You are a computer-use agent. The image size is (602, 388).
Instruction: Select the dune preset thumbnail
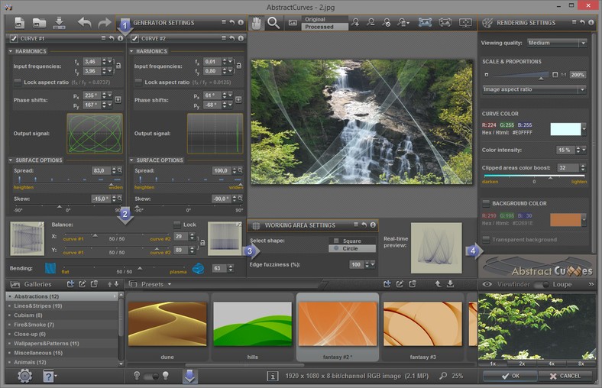pyautogui.click(x=167, y=324)
